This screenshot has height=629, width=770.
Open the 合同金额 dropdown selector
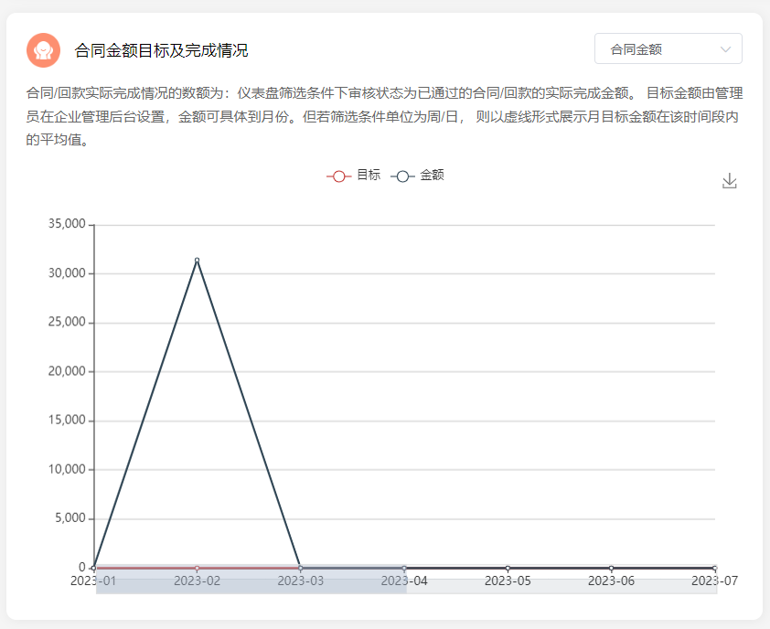tap(668, 49)
